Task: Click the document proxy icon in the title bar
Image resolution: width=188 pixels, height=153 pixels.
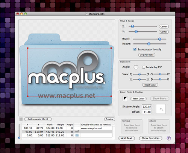Action: [86, 14]
